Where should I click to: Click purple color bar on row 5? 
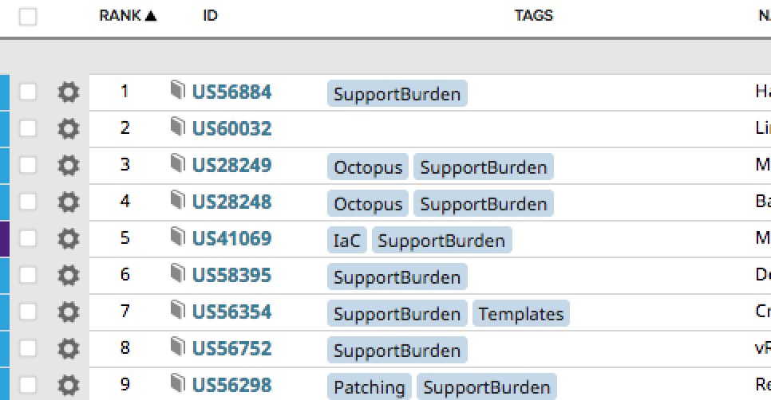coord(5,238)
